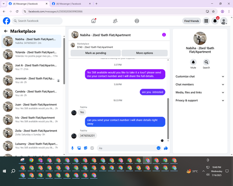Expand Chat members section
The image size is (233, 186).
tap(200, 85)
